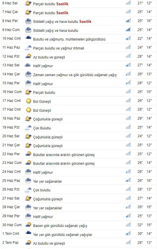Click the heavy rain icon for 8 Haz Per
This screenshot has width=157, height=249.
28,21
